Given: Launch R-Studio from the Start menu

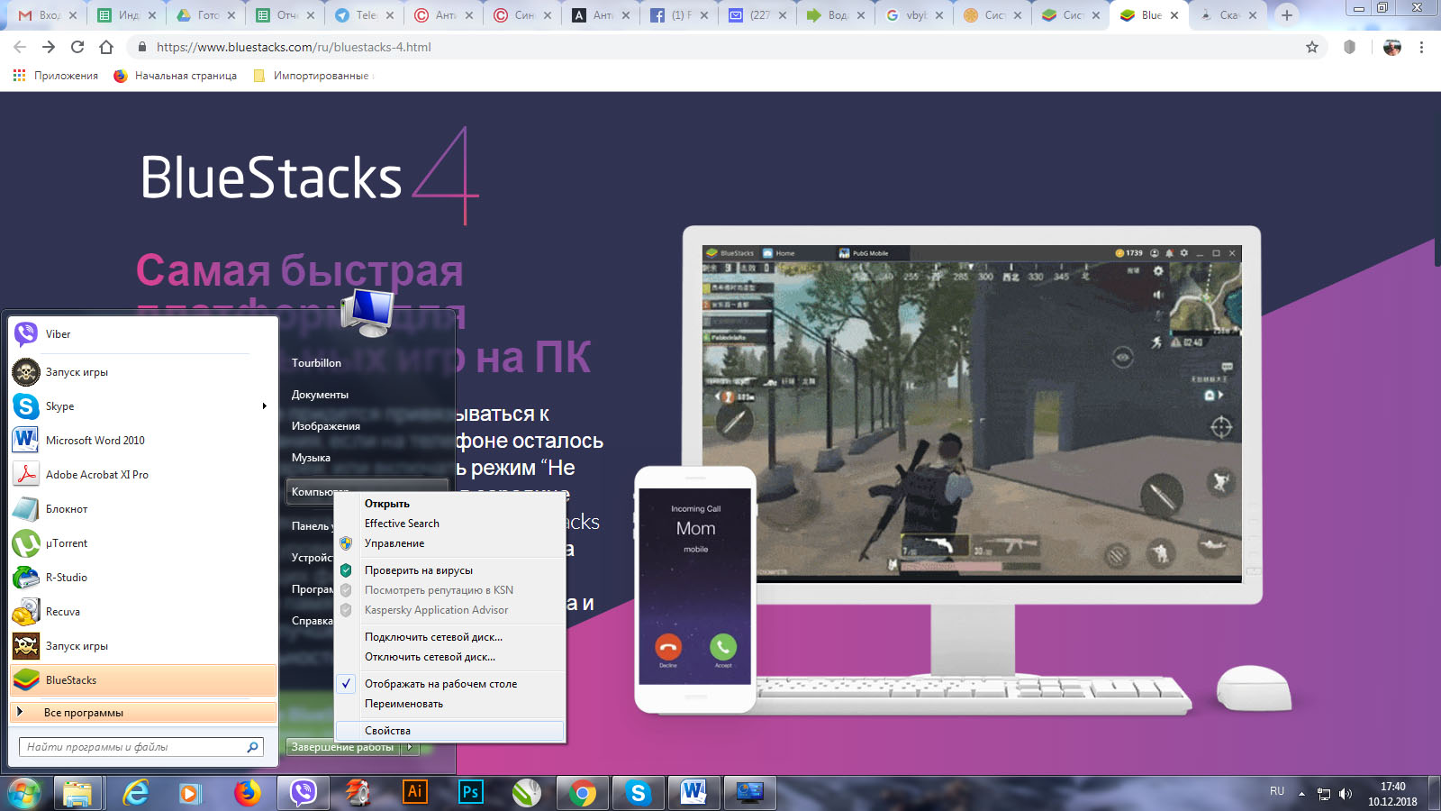Looking at the screenshot, I should tap(143, 578).
